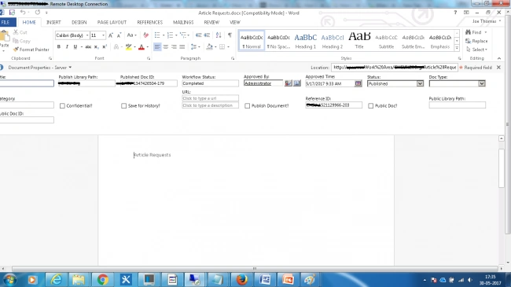This screenshot has width=511, height=287.
Task: Switch to the INSERT ribbon tab
Action: [x=53, y=22]
